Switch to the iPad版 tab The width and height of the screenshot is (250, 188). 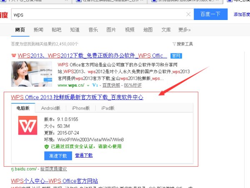pyautogui.click(x=108, y=108)
